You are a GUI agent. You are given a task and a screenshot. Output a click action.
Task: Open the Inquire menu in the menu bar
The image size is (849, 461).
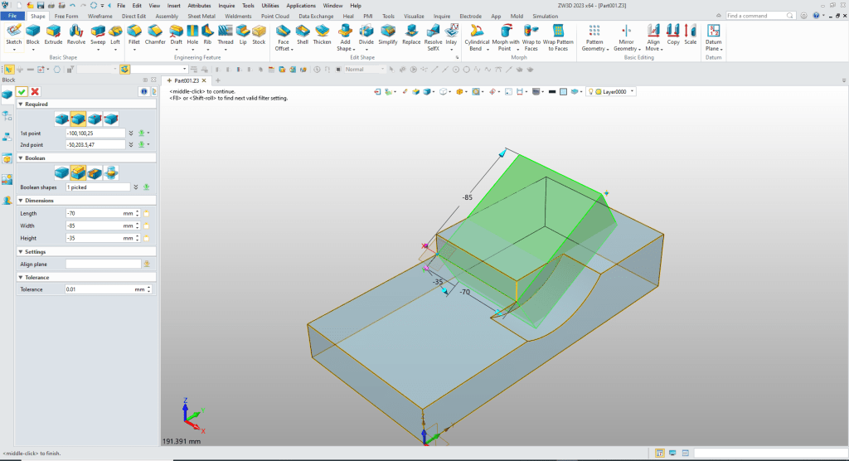(226, 5)
